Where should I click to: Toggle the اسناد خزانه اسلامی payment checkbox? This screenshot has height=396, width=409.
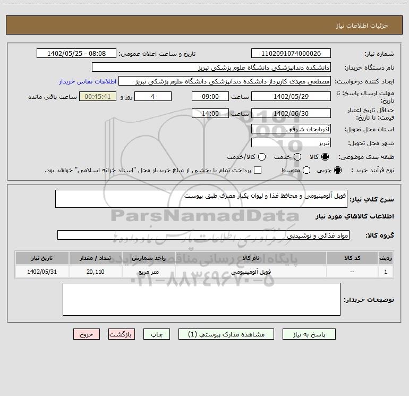(258, 170)
